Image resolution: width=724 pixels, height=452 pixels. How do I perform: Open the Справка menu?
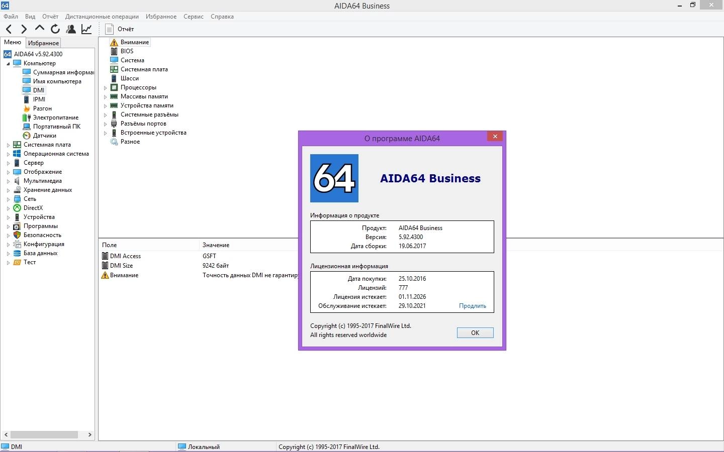point(222,17)
